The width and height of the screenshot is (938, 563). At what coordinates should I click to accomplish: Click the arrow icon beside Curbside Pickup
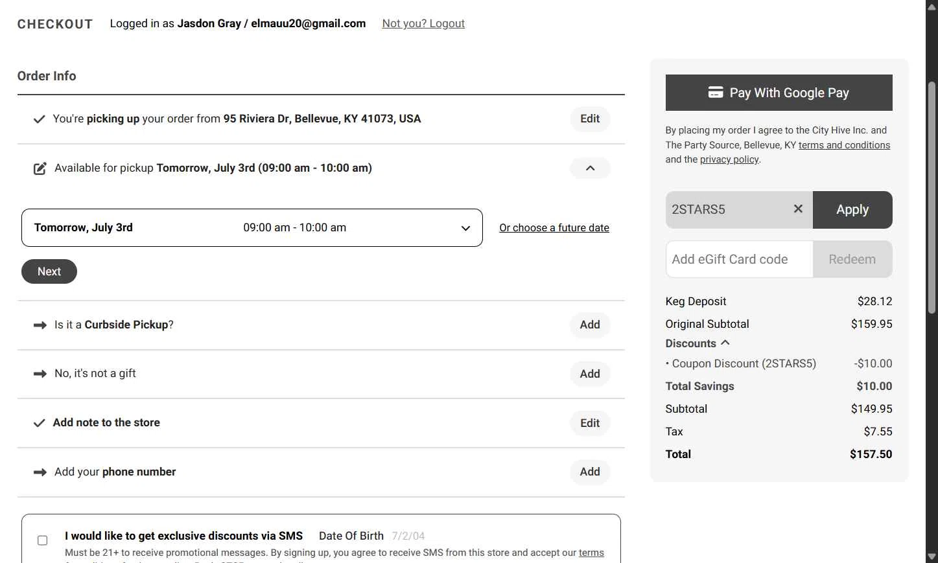[40, 325]
